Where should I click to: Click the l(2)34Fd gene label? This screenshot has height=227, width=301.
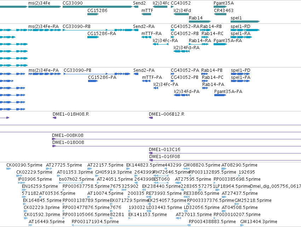(182, 11)
